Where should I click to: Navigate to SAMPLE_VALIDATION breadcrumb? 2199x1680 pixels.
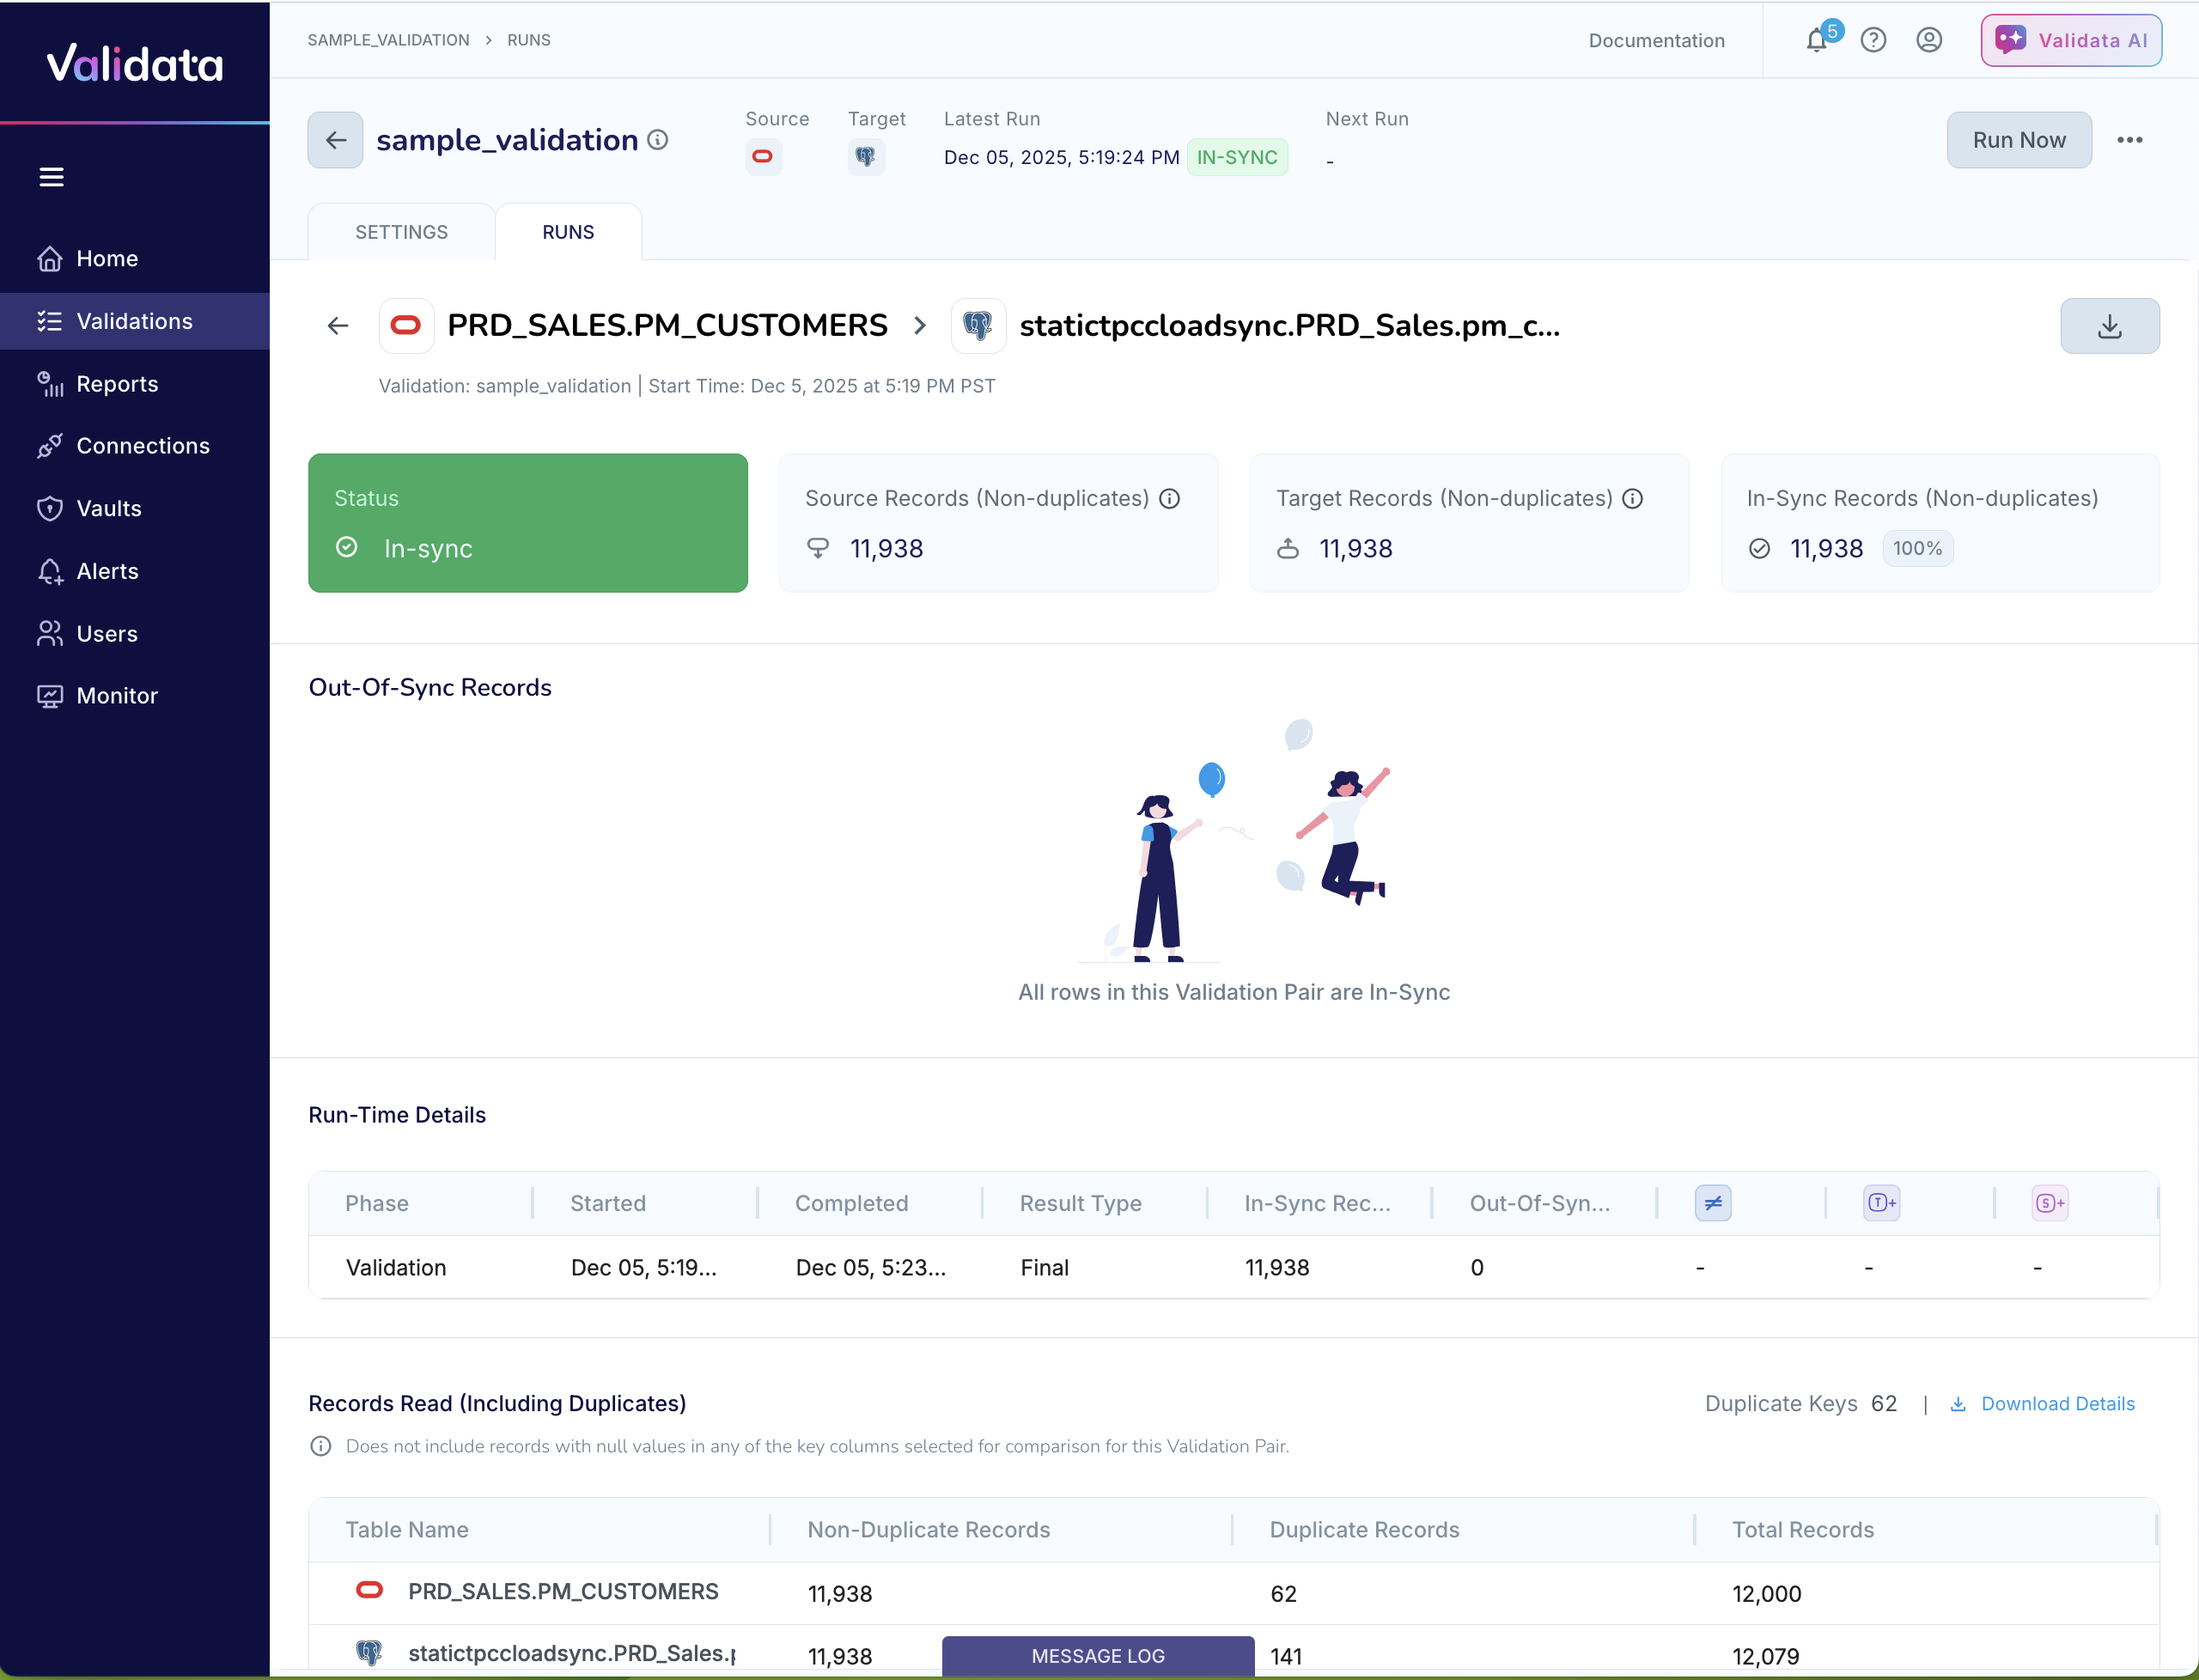point(388,40)
